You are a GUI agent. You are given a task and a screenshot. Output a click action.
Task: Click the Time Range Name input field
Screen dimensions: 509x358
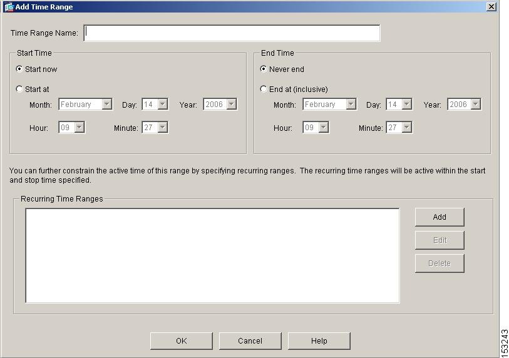pyautogui.click(x=232, y=33)
